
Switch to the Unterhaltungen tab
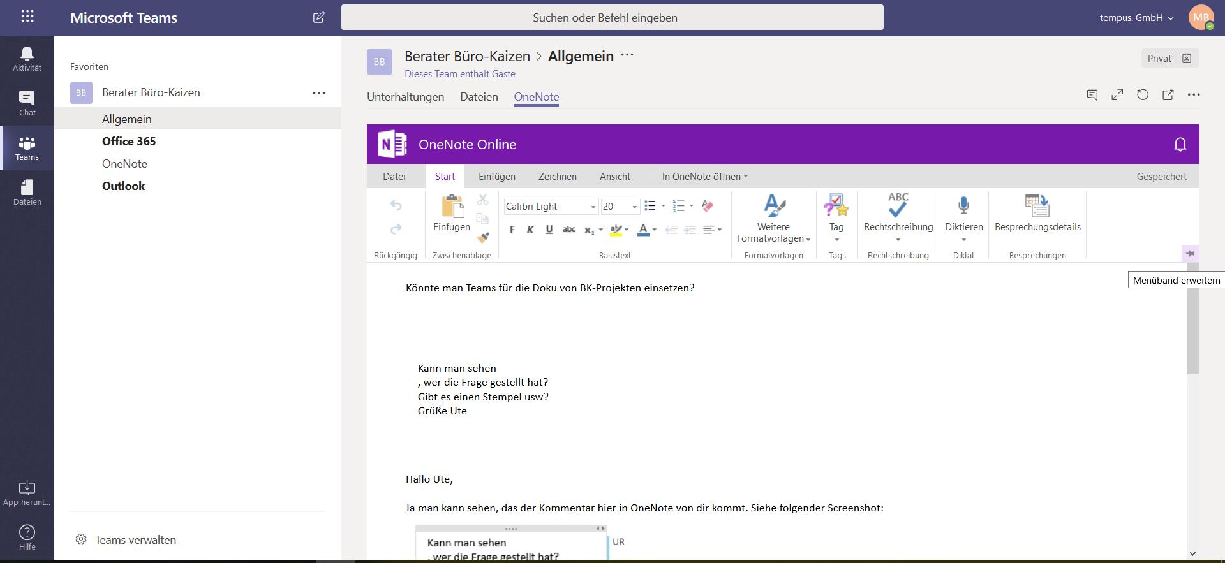click(x=406, y=97)
